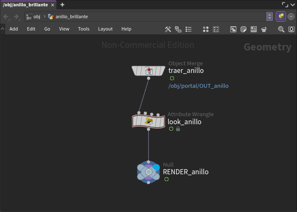Select the look_anillo Attribute Wrangle node
Image resolution: width=297 pixels, height=212 pixels.
(148, 121)
